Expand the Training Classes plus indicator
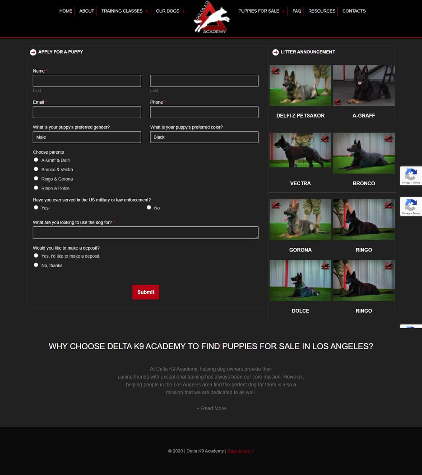422x475 pixels. (147, 11)
